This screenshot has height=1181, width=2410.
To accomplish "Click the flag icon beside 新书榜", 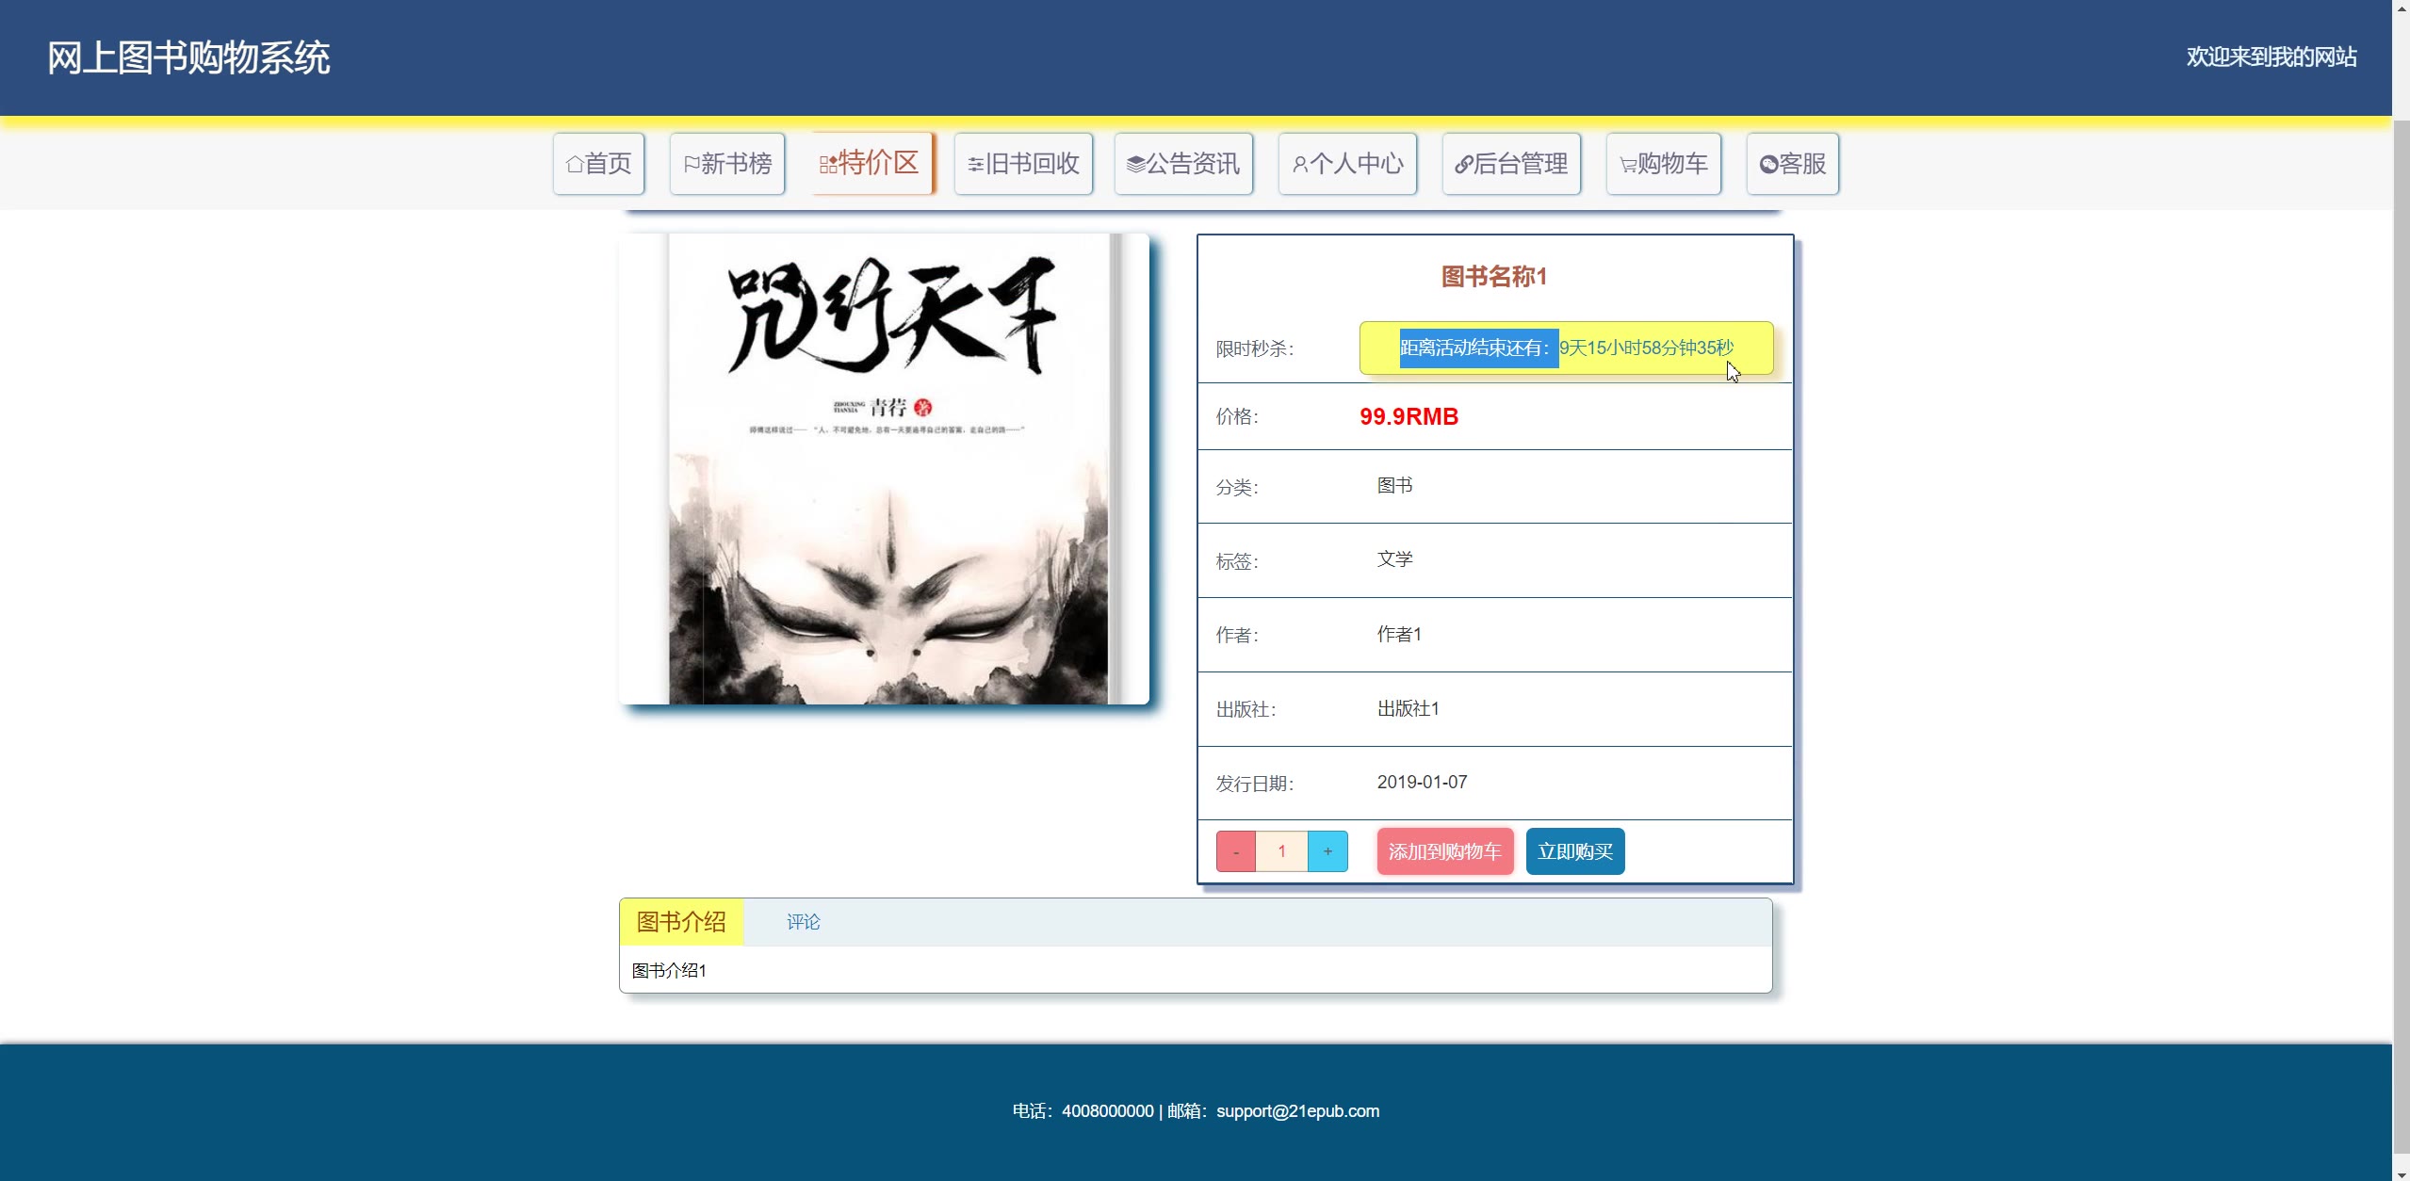I will pos(692,164).
